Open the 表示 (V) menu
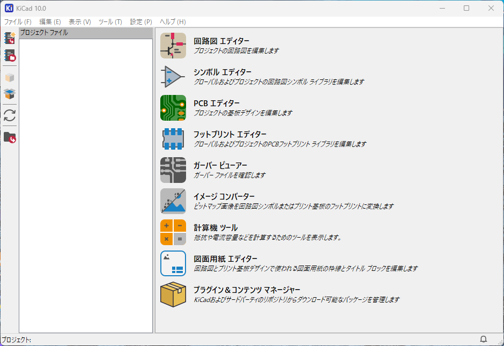Viewport: 504px width, 346px height. coord(80,22)
